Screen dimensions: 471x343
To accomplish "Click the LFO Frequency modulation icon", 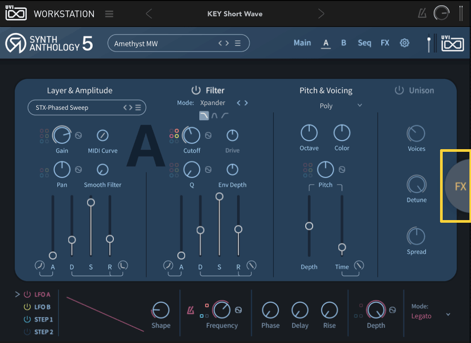I will (238, 310).
